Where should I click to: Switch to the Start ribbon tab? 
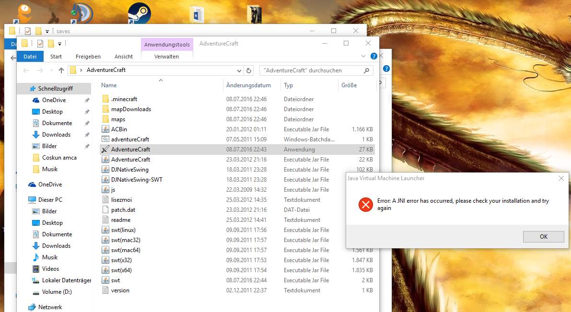click(56, 57)
